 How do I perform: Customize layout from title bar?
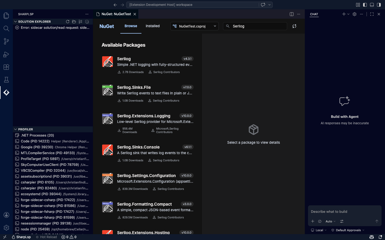358,5
